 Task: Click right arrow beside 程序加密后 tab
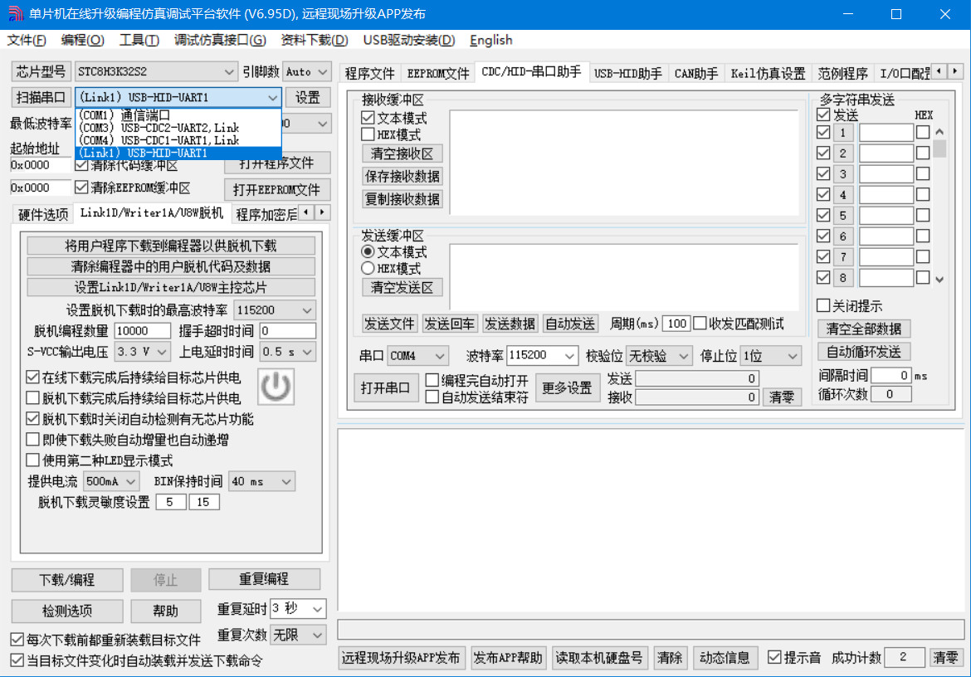[x=323, y=213]
